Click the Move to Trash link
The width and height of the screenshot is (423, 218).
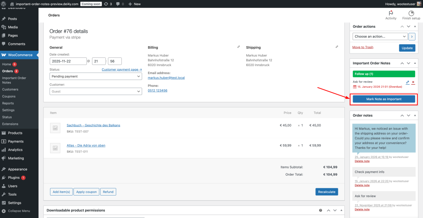pyautogui.click(x=363, y=47)
